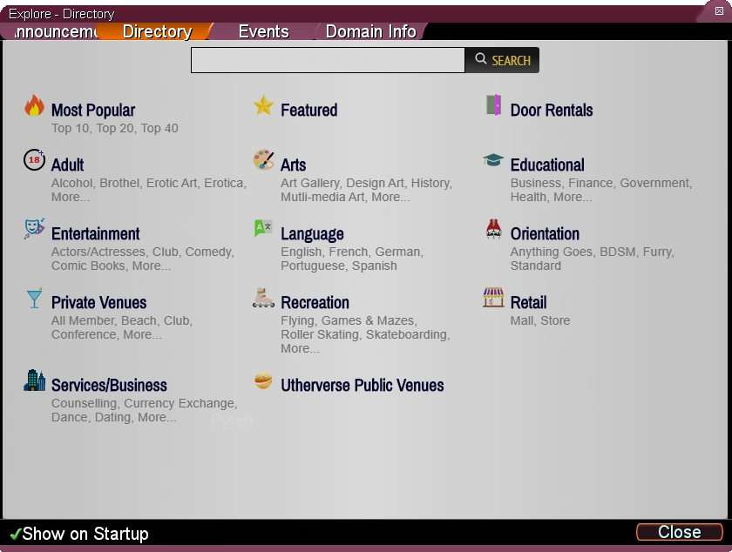Open the Adult category heading
The image size is (732, 552).
pyautogui.click(x=67, y=165)
